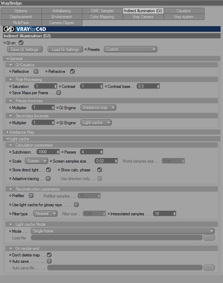Click the Saturation spinner arrows
This screenshot has width=223, height=283.
pos(55,86)
